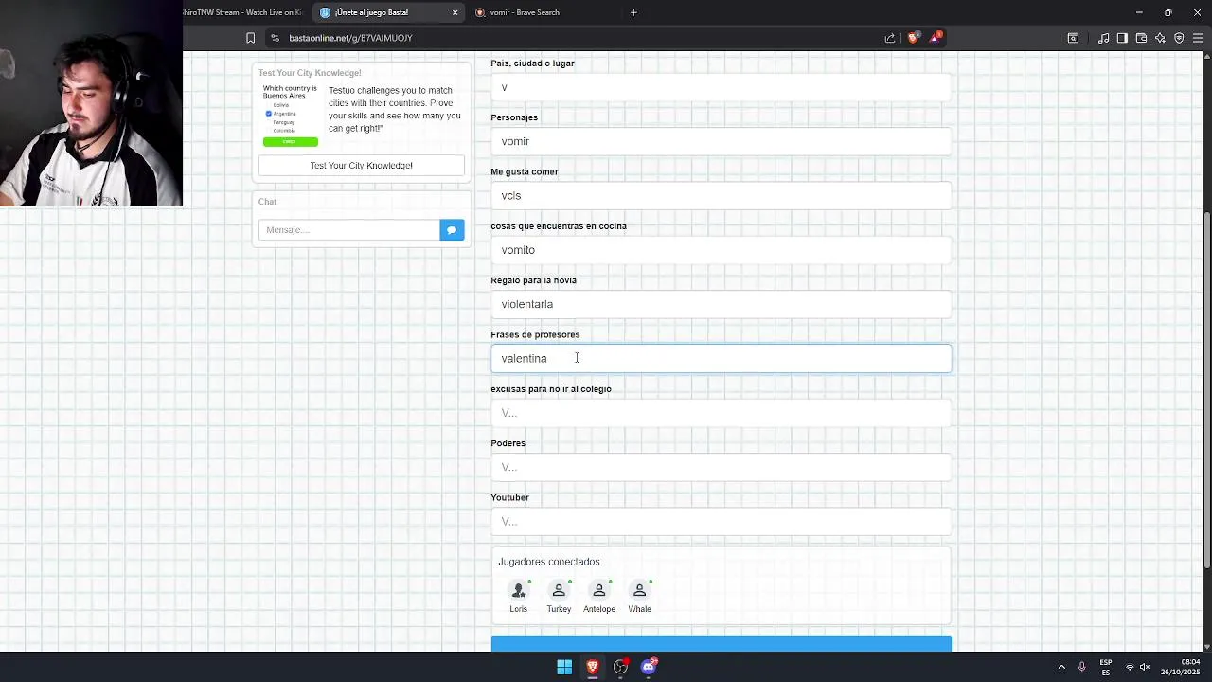Click the blue submit button below the players
The width and height of the screenshot is (1212, 682).
point(721,644)
